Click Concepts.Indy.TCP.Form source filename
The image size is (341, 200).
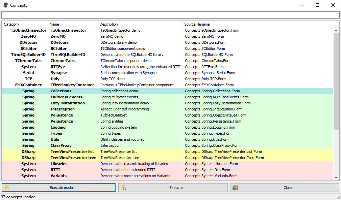(x=205, y=79)
